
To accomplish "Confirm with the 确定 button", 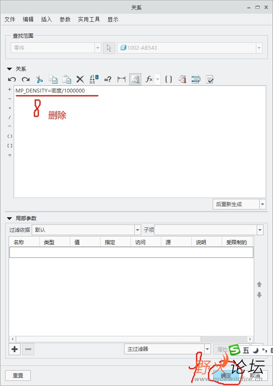I will click(226, 376).
